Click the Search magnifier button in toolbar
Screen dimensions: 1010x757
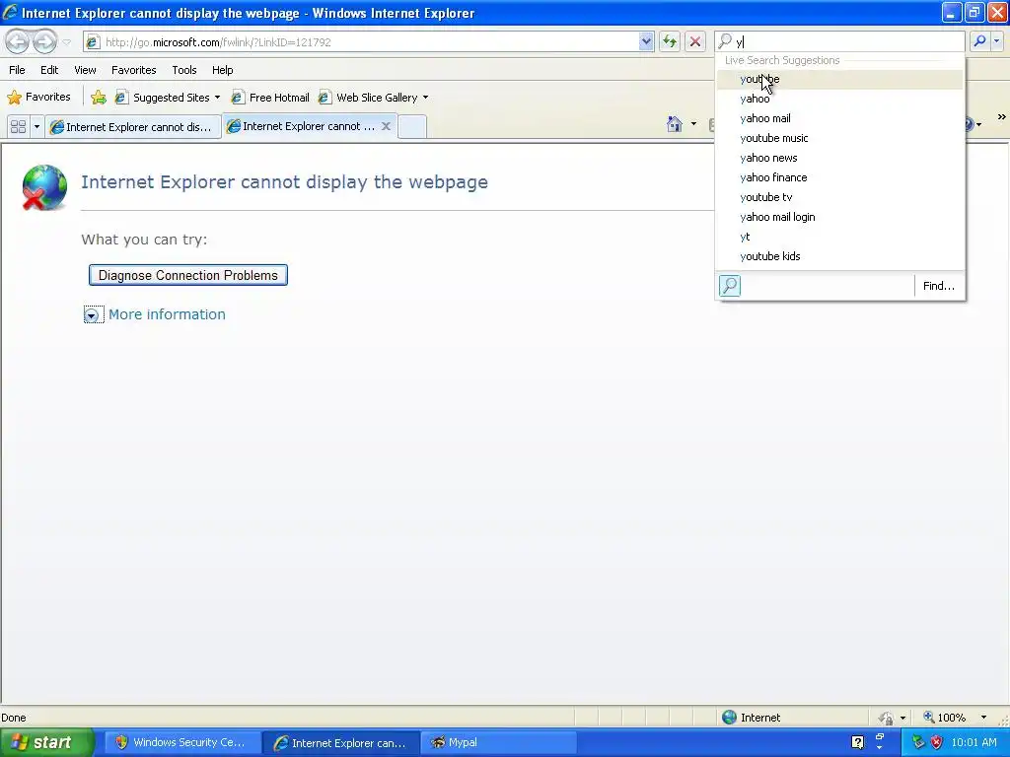point(979,41)
